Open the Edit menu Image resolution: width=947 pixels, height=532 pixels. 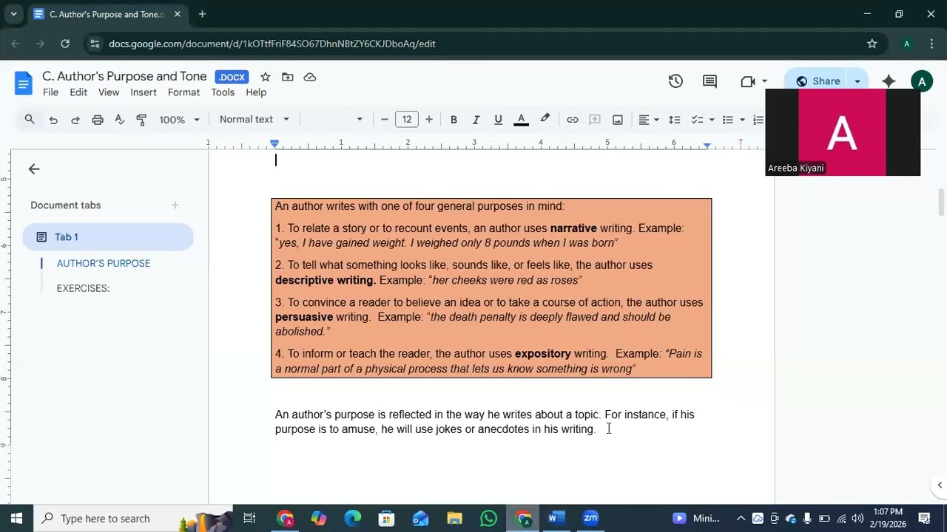click(x=78, y=92)
